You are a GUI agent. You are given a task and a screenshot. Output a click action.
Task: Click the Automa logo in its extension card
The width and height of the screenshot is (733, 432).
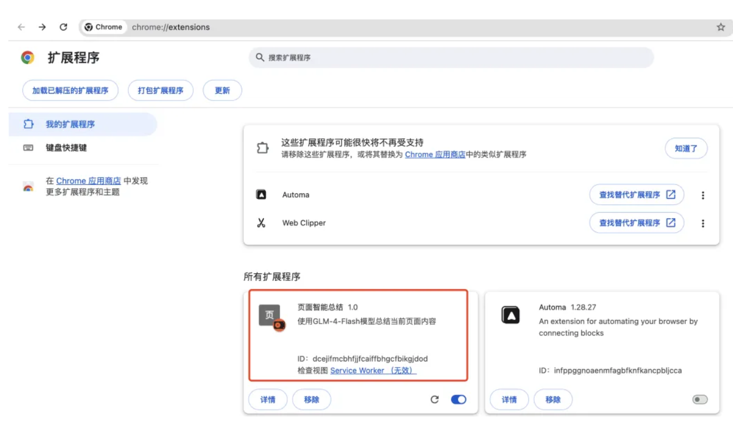click(x=510, y=315)
